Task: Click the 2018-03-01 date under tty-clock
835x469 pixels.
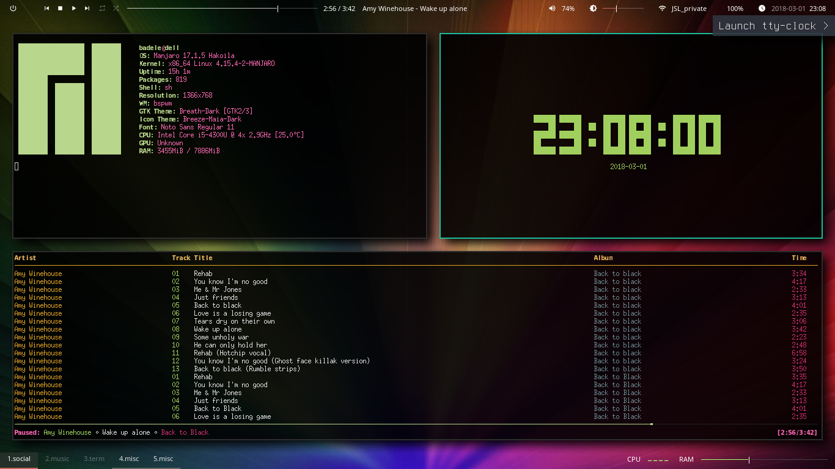Action: 628,167
